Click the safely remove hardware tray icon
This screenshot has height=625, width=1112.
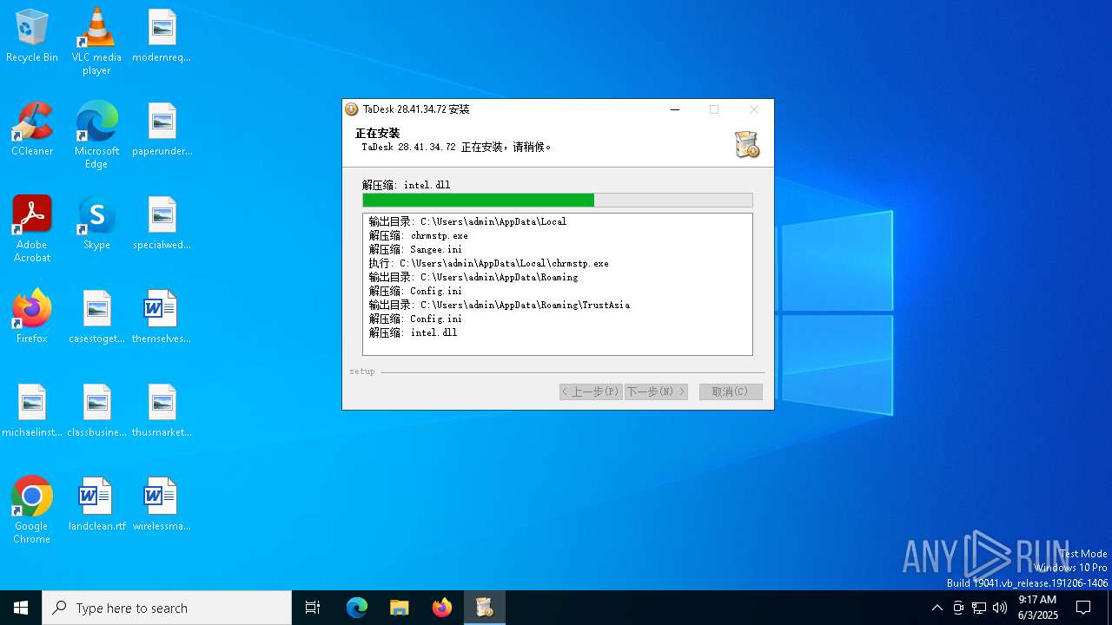(x=958, y=608)
